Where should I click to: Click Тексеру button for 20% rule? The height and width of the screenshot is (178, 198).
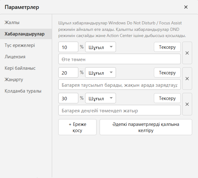click(x=167, y=72)
